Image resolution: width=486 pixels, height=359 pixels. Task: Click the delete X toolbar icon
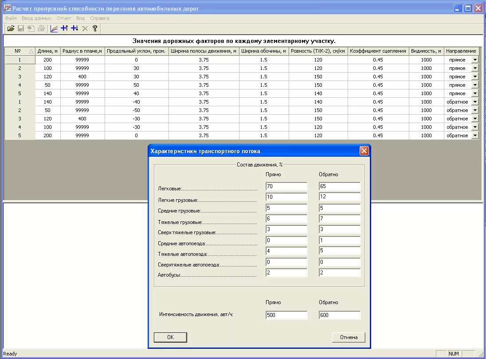(x=85, y=28)
